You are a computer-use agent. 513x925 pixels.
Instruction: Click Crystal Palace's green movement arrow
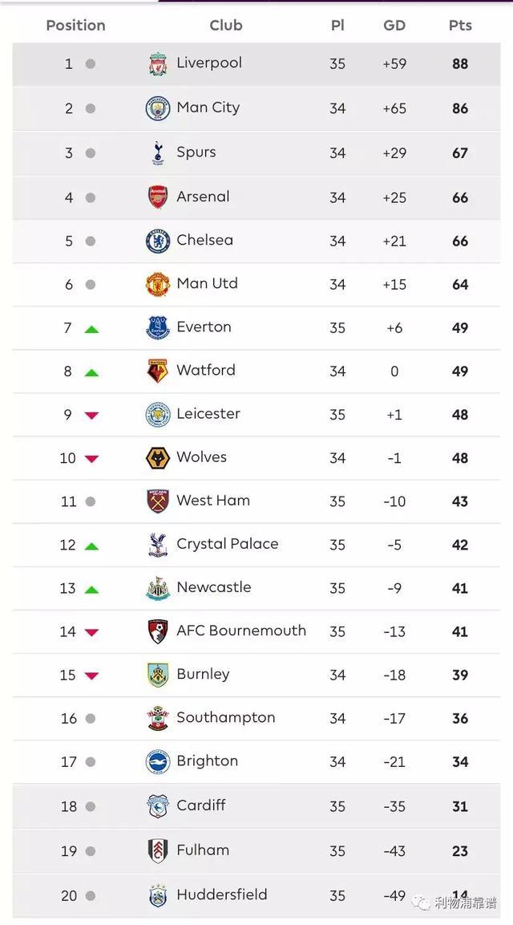pyautogui.click(x=91, y=546)
